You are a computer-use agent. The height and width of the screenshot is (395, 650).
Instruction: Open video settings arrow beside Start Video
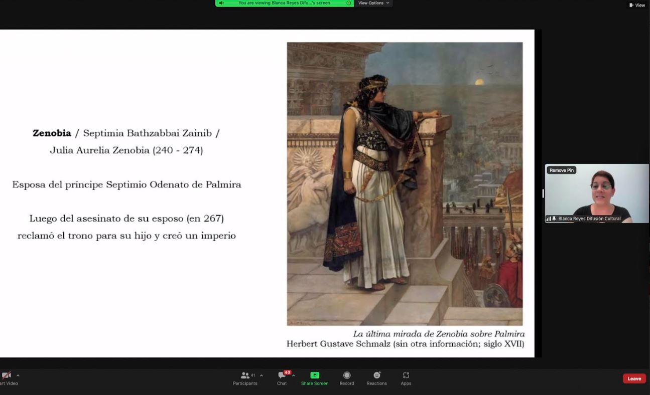[18, 375]
